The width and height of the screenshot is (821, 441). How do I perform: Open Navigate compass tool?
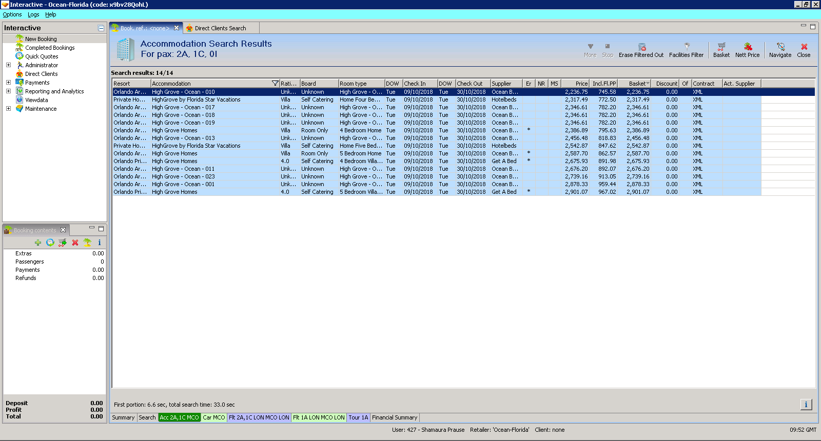pyautogui.click(x=780, y=50)
